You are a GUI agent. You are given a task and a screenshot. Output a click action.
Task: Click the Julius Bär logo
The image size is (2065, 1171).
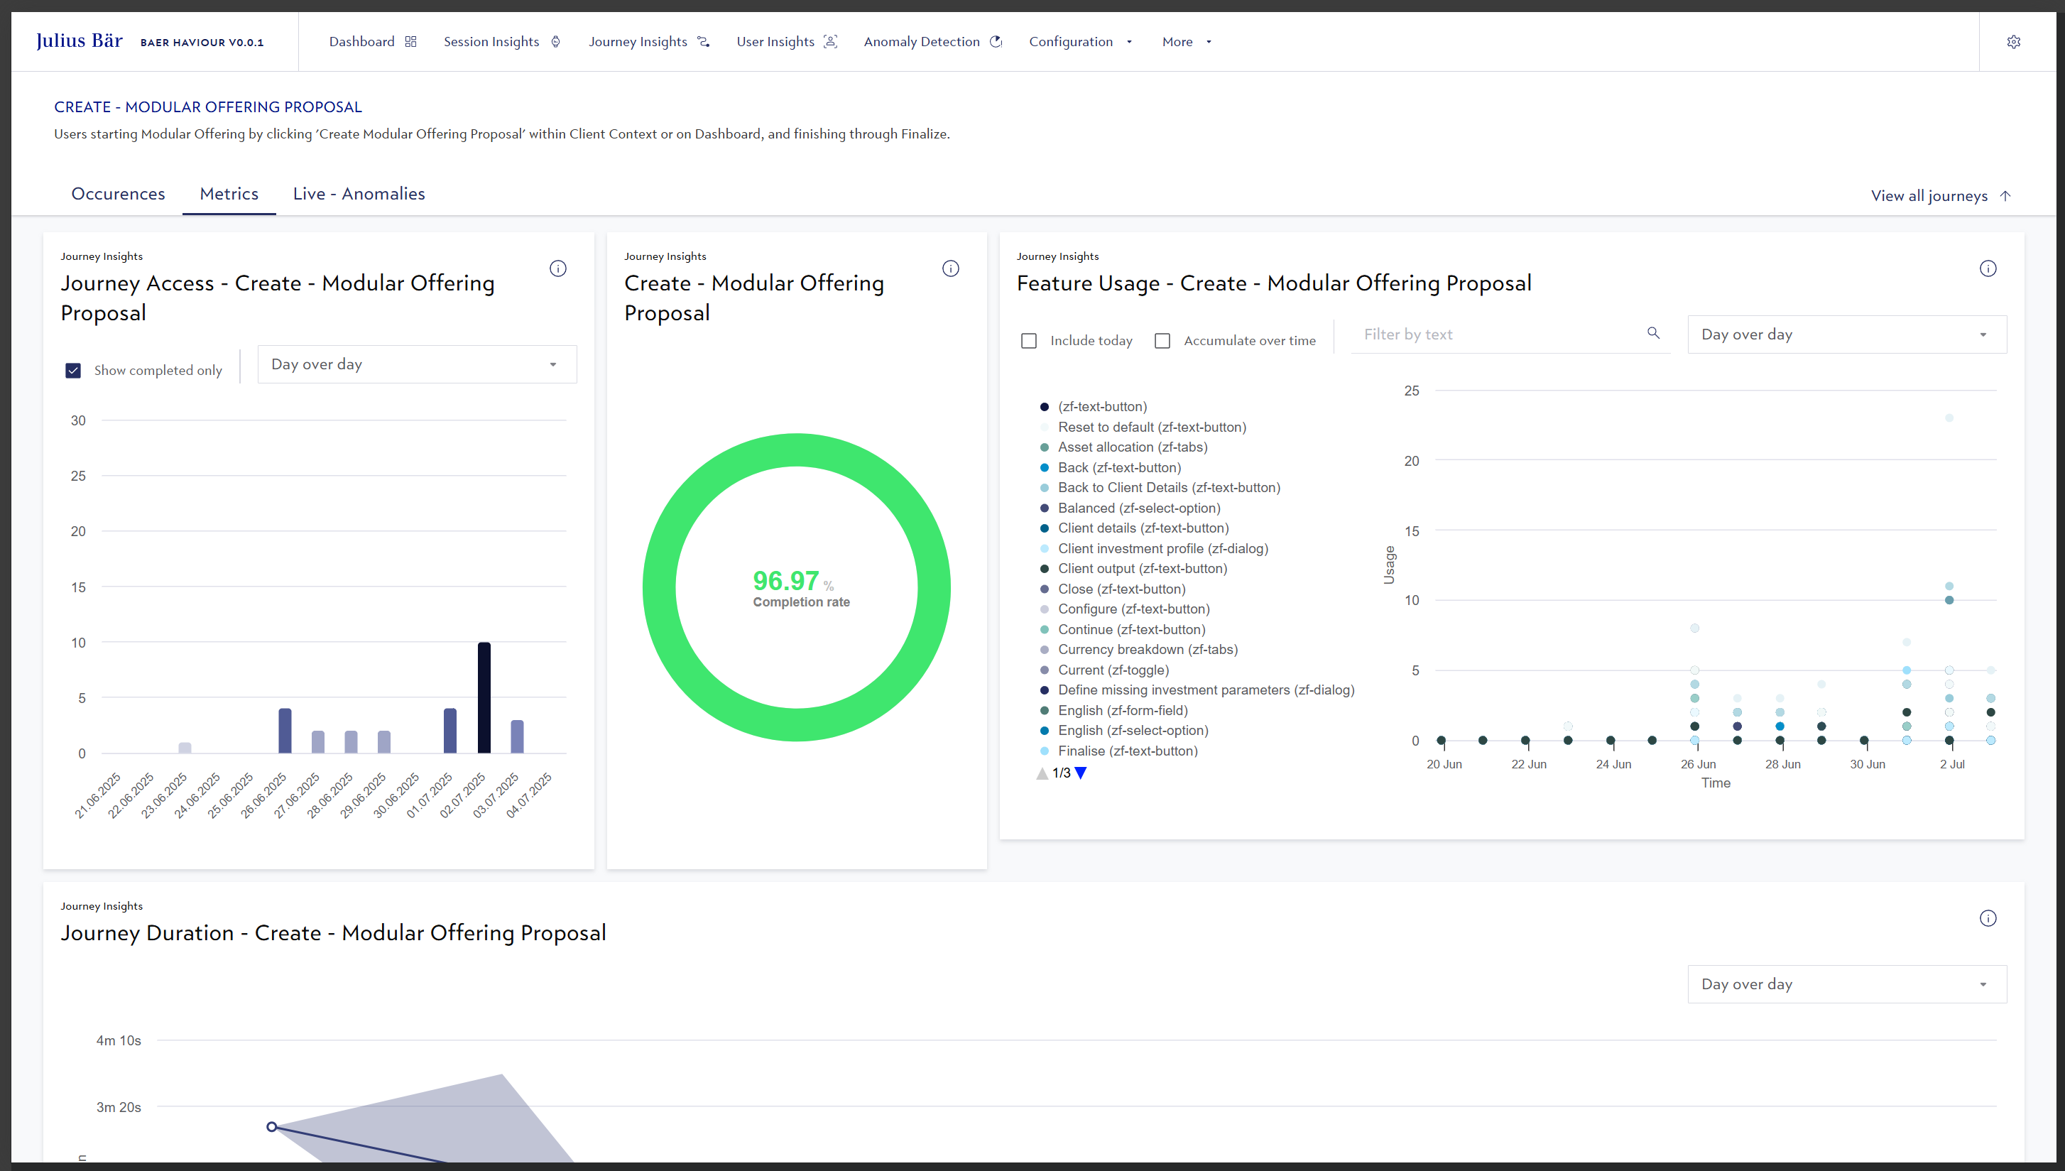click(80, 41)
